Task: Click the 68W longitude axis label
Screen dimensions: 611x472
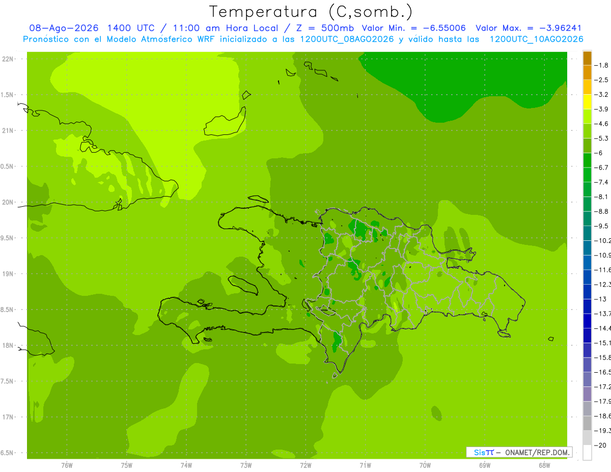Action: pos(544,465)
